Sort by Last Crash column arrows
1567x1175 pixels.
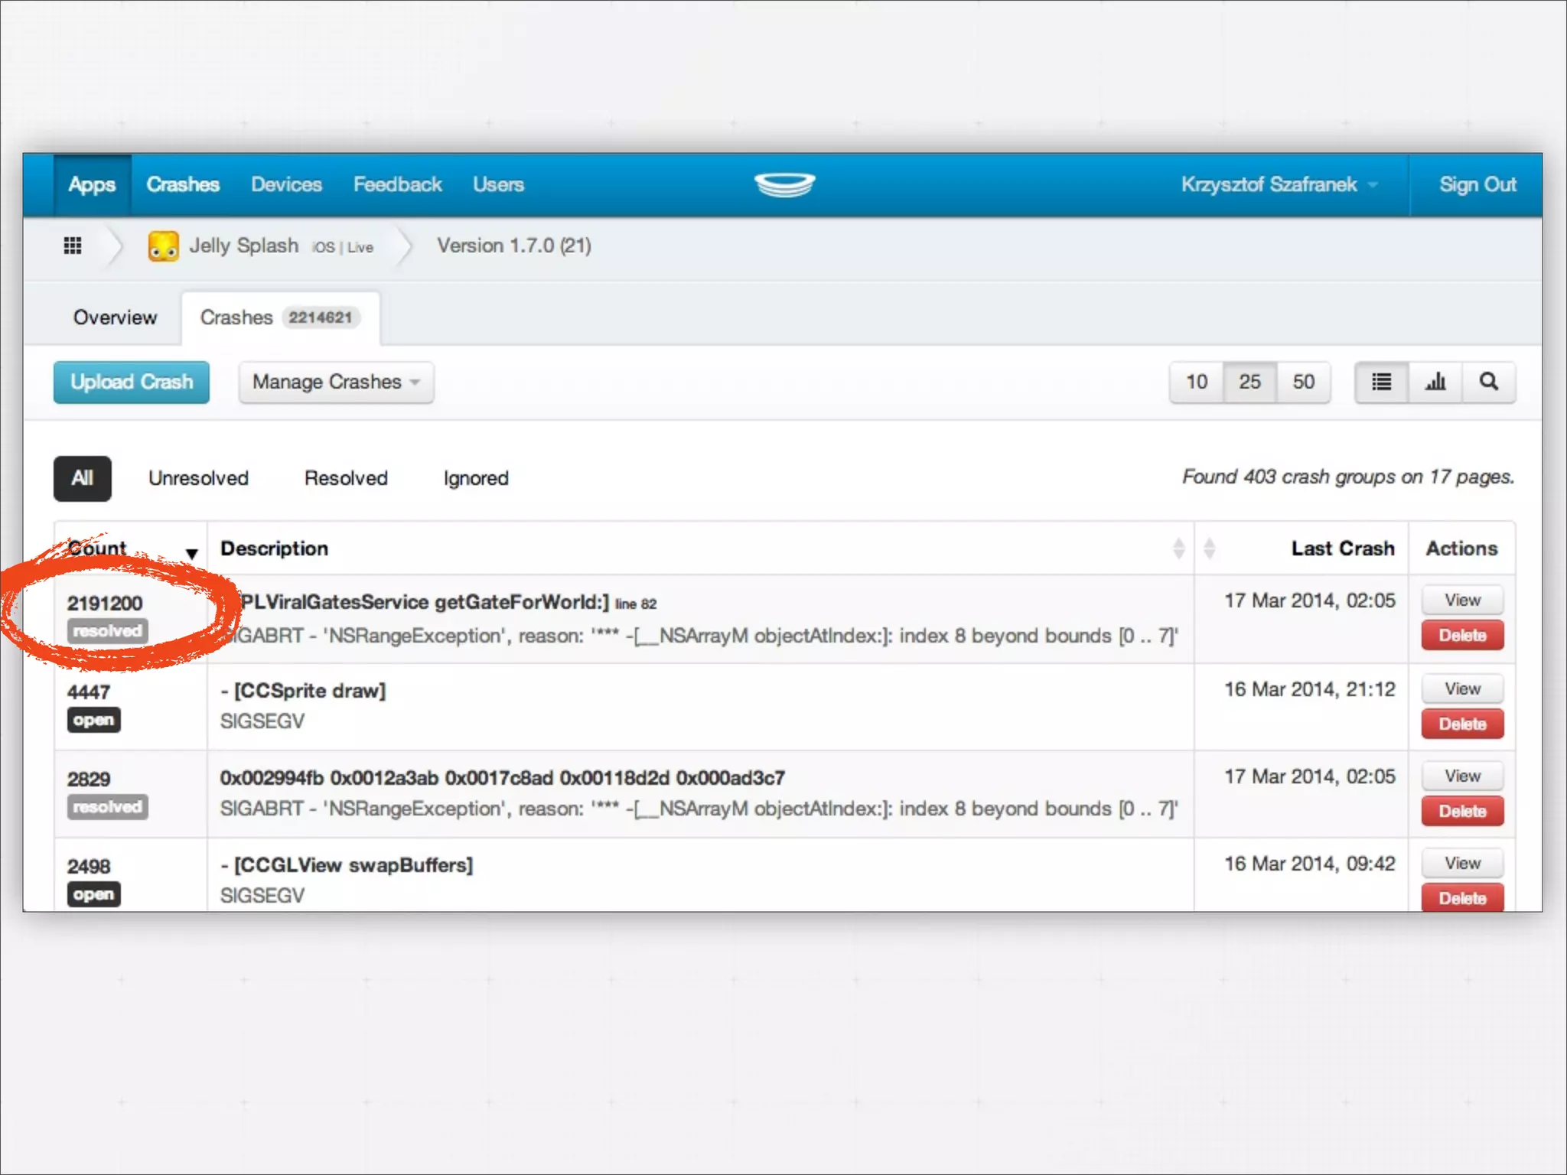tap(1209, 548)
